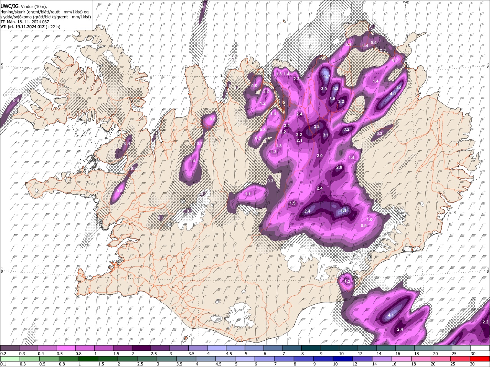490x367 pixels.
Task: Click the 4.1 value over the southeast sea
Action: pos(391,315)
